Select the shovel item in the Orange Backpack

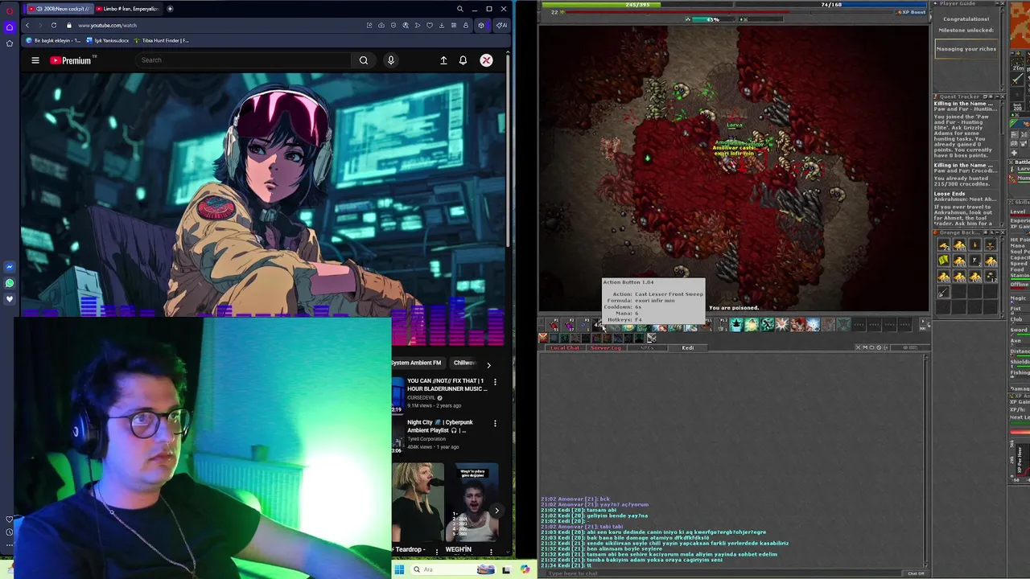point(943,293)
